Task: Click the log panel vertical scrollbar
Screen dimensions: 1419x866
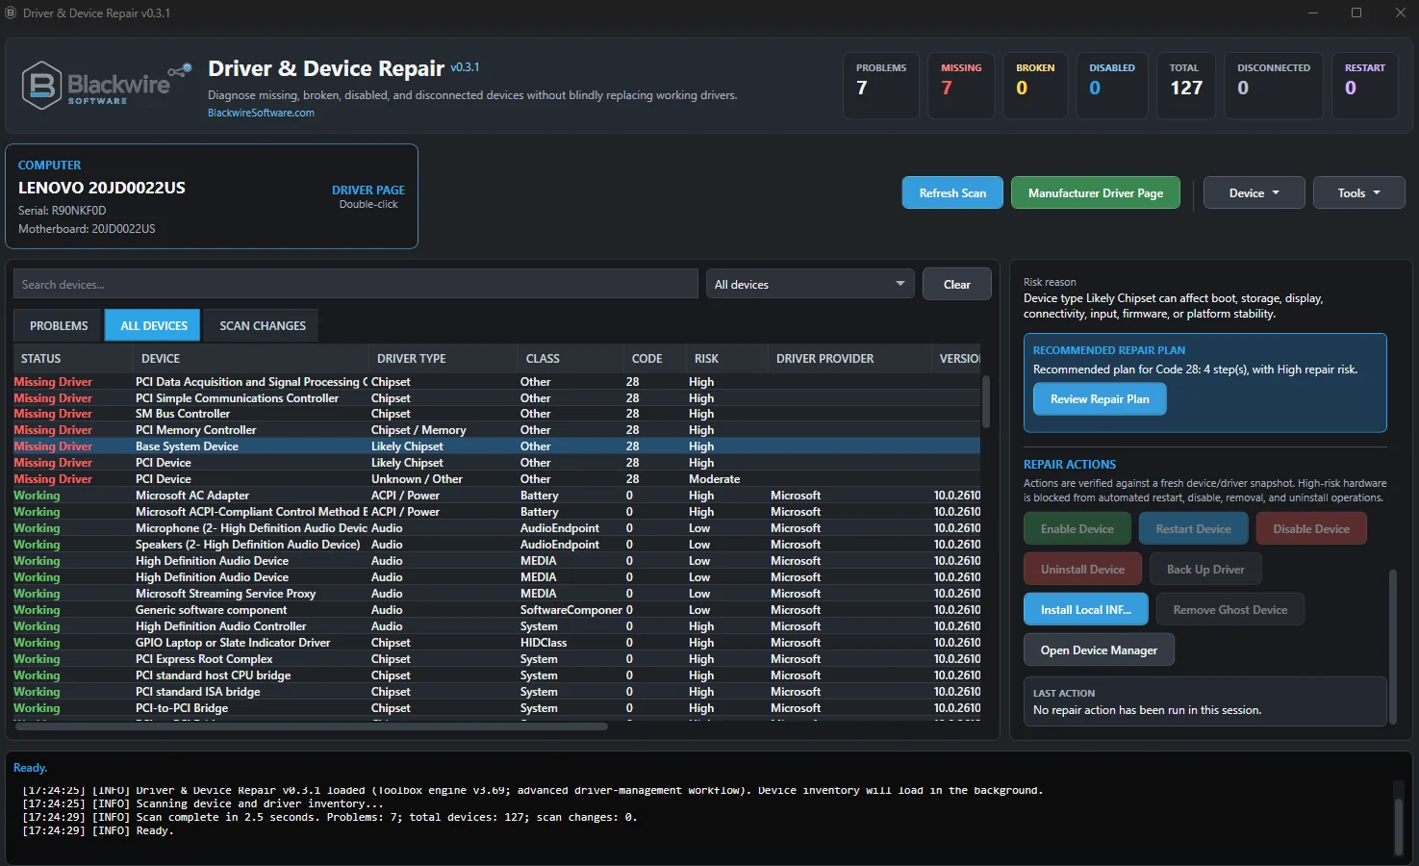Action: click(1399, 827)
